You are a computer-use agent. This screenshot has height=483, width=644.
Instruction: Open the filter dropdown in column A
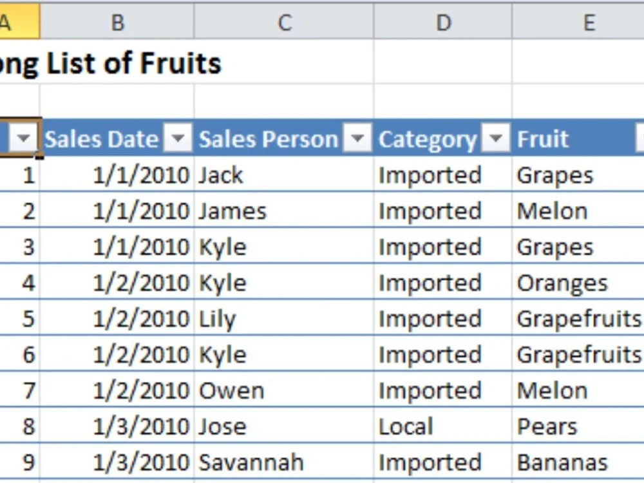(x=24, y=138)
